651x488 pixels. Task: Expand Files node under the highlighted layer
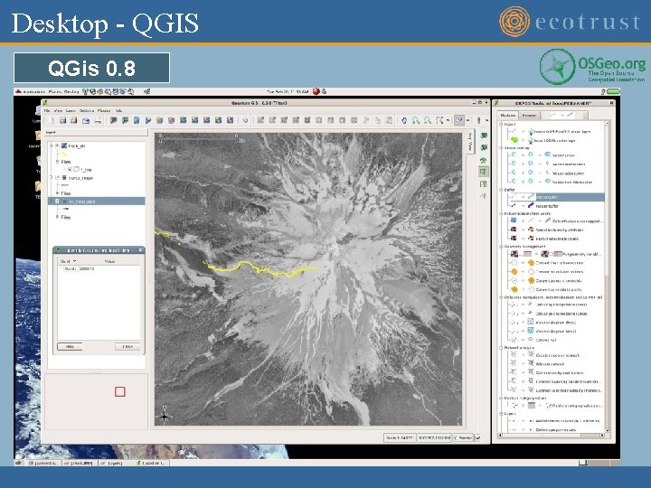(x=57, y=217)
